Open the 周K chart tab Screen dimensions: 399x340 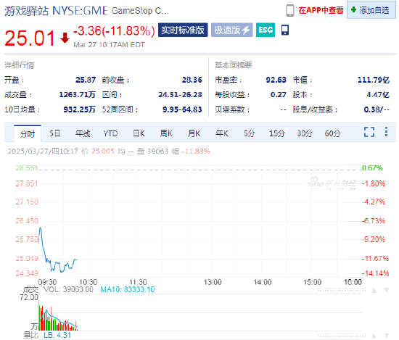coord(166,133)
